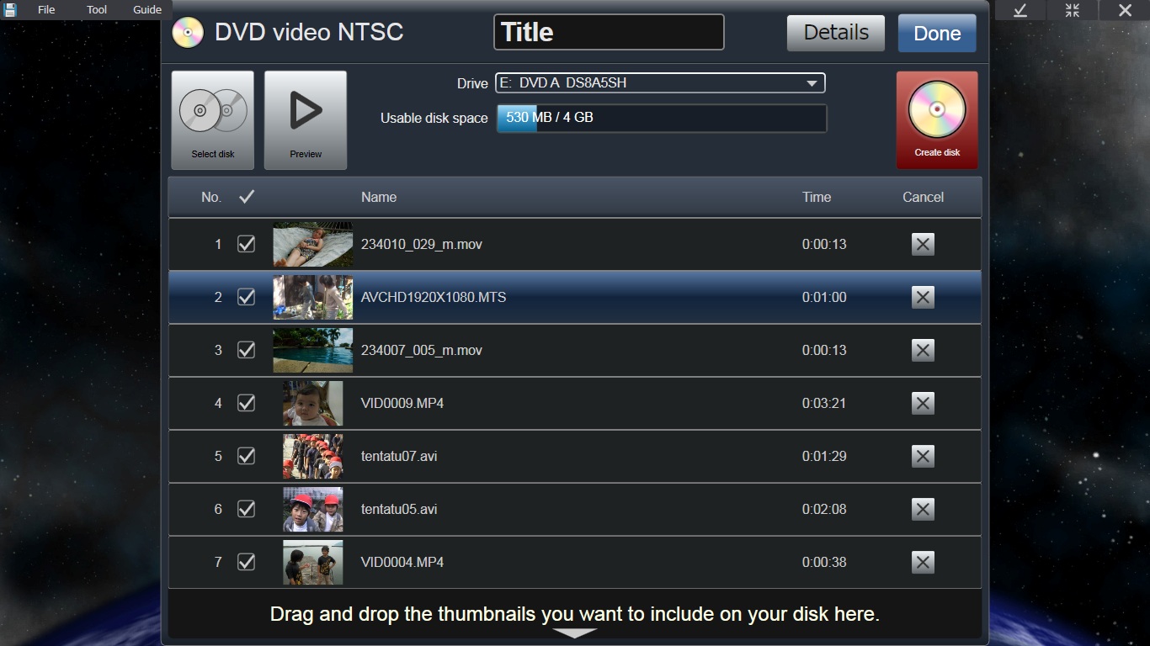This screenshot has height=646, width=1150.
Task: Remove 234010_029_m.mov with its cancel X
Action: (x=923, y=244)
